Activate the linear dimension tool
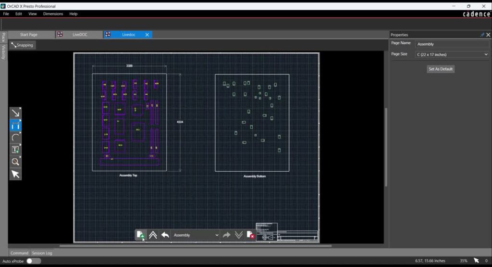Image resolution: width=492 pixels, height=267 pixels. [15, 126]
